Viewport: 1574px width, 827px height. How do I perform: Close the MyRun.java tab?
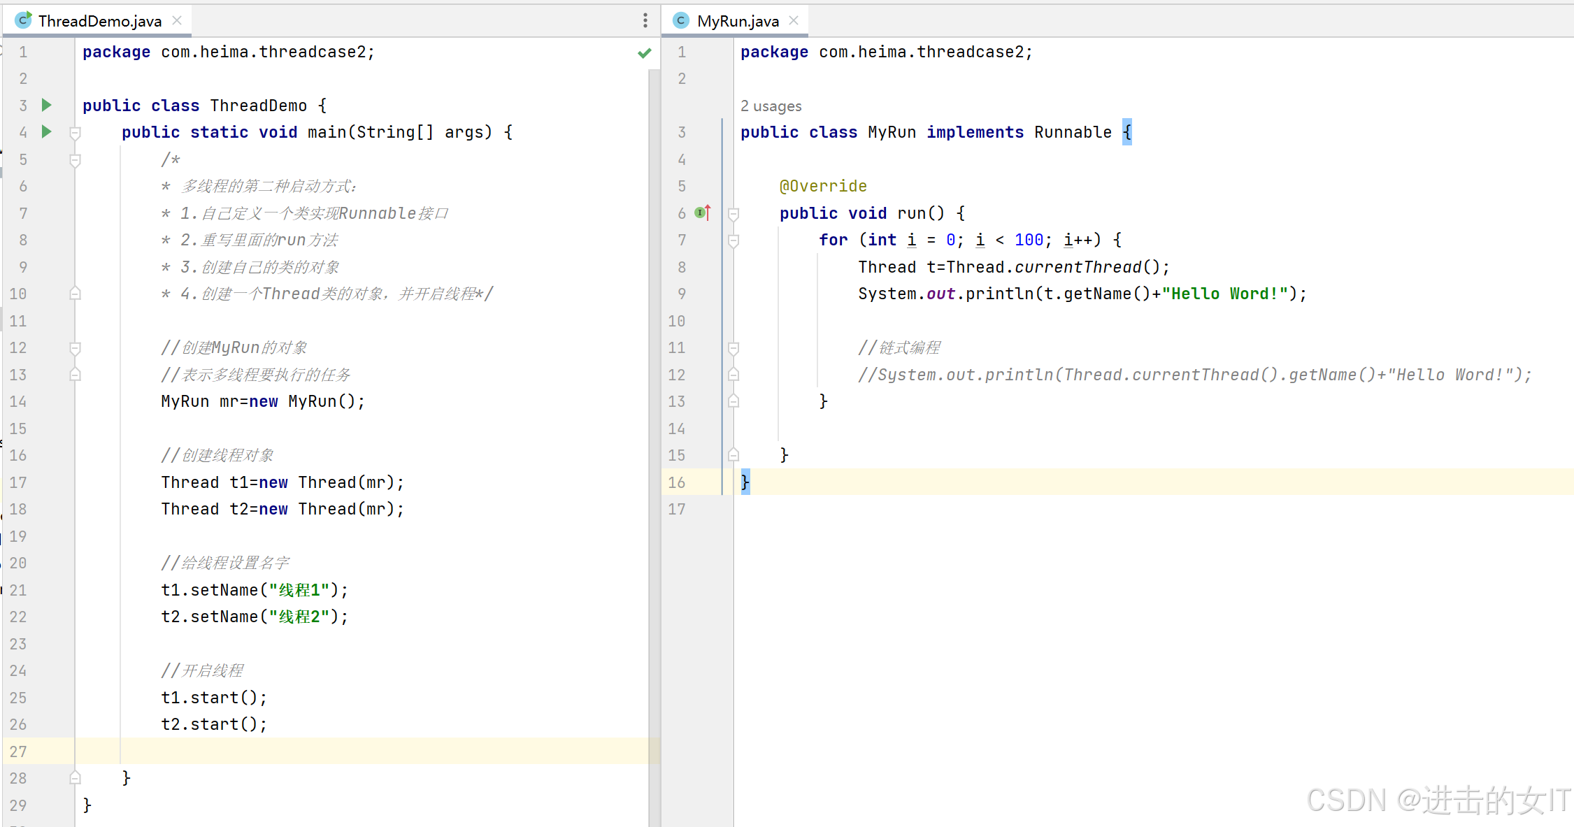click(x=794, y=20)
